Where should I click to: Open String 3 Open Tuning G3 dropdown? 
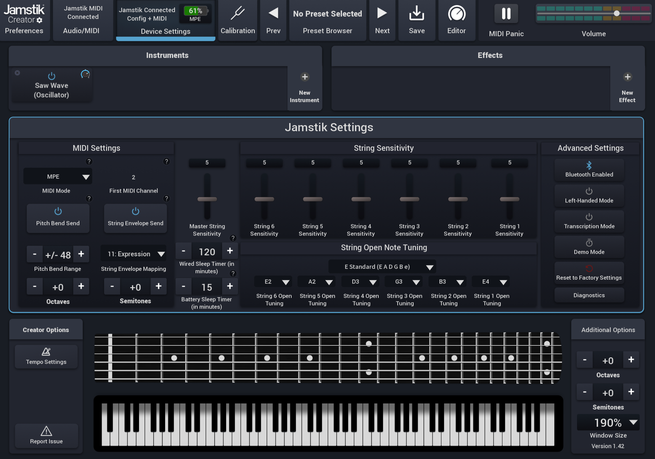[x=404, y=282]
